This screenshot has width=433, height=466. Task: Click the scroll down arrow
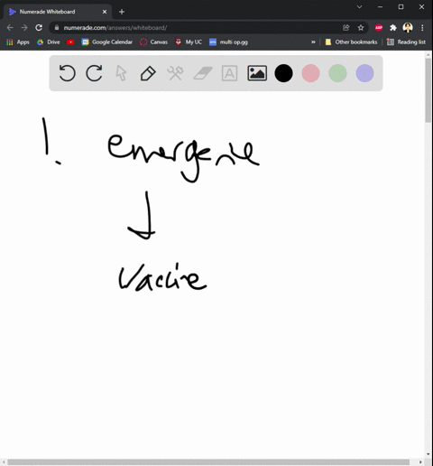click(428, 454)
